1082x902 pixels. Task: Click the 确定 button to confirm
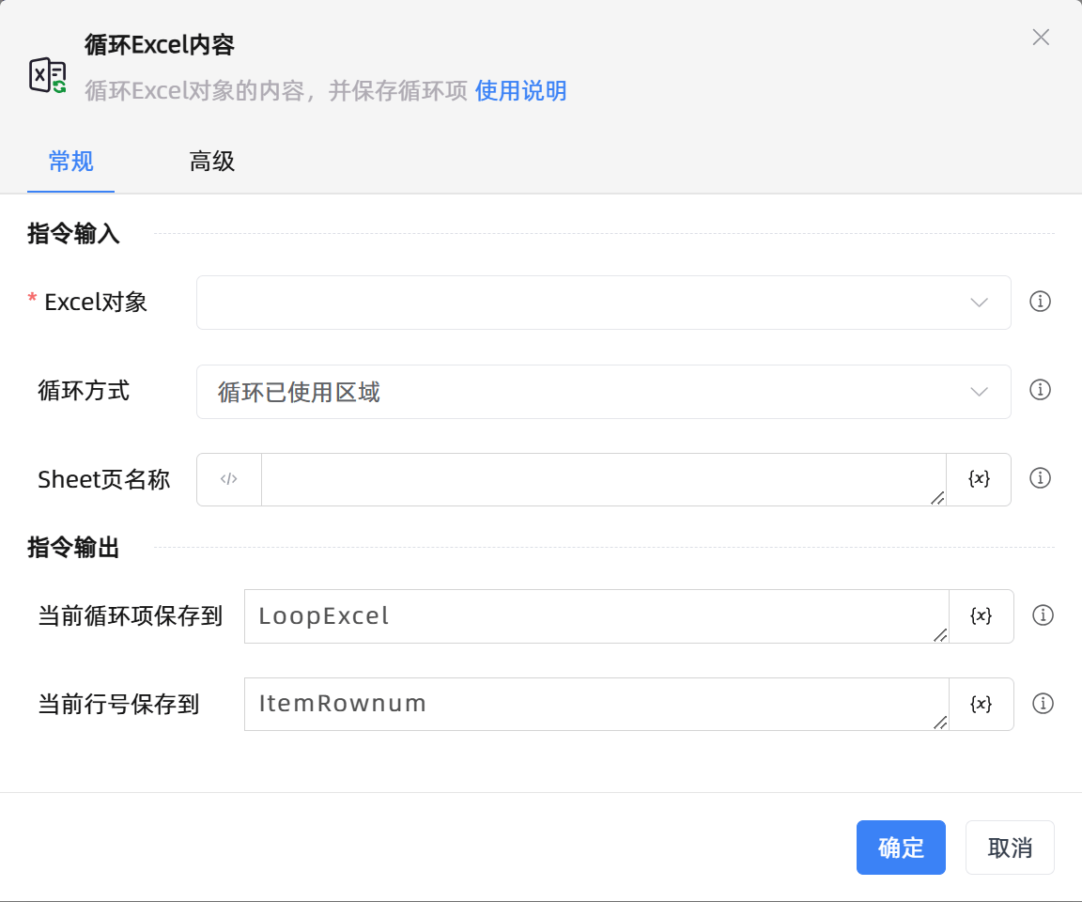click(x=901, y=847)
